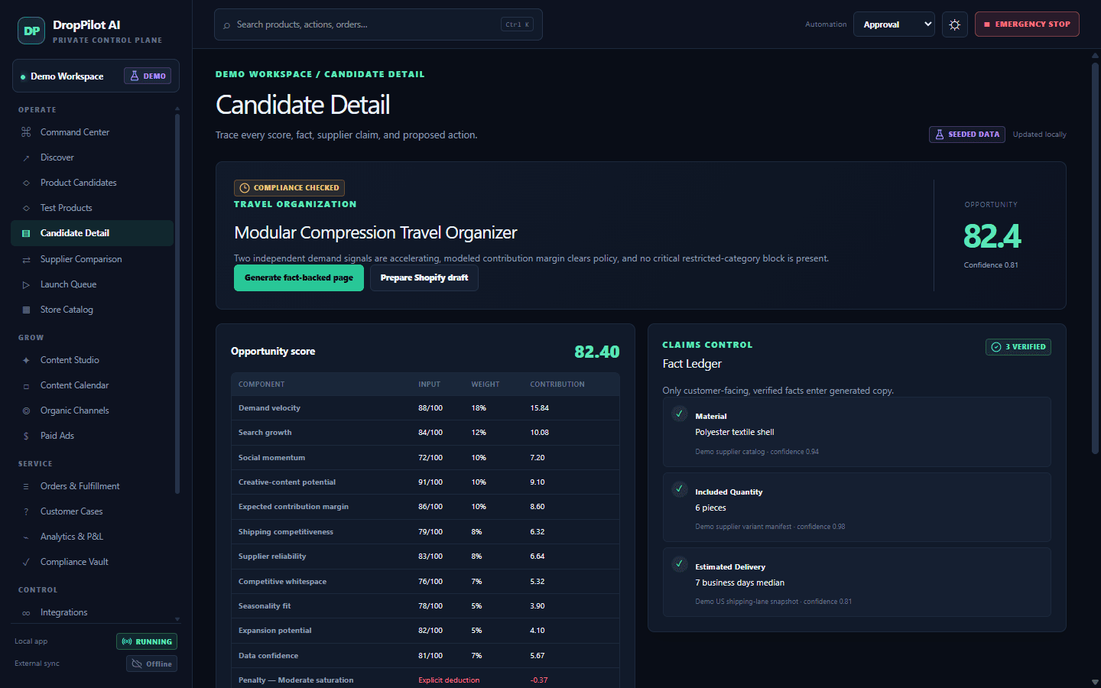The image size is (1101, 688).
Task: Click the Paid Ads dollar icon
Action: (26, 436)
